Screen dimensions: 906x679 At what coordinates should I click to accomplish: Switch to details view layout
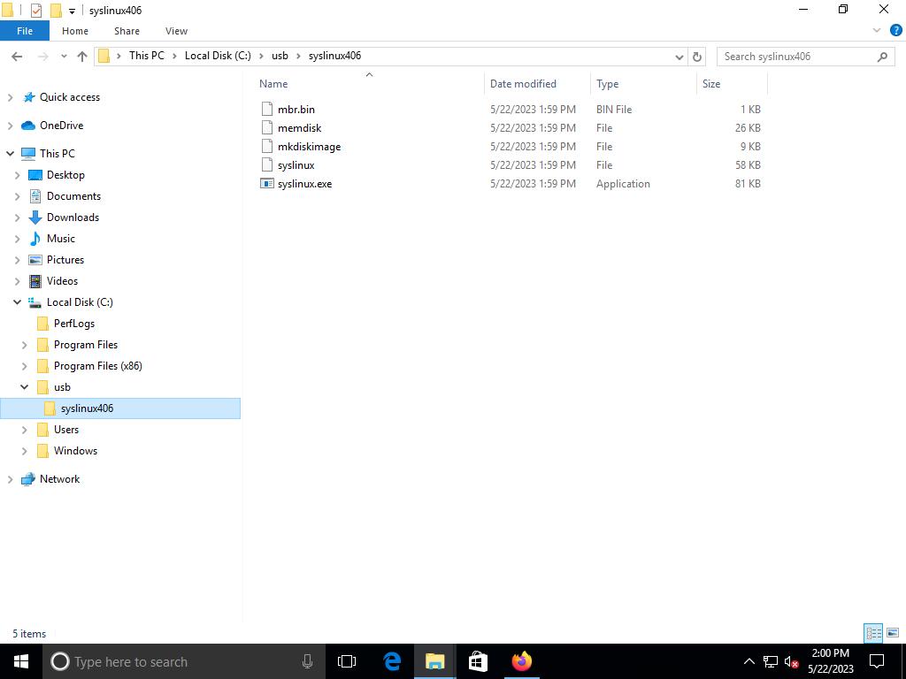click(873, 633)
